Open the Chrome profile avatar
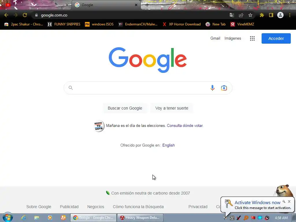The width and height of the screenshot is (296, 222). click(x=280, y=15)
